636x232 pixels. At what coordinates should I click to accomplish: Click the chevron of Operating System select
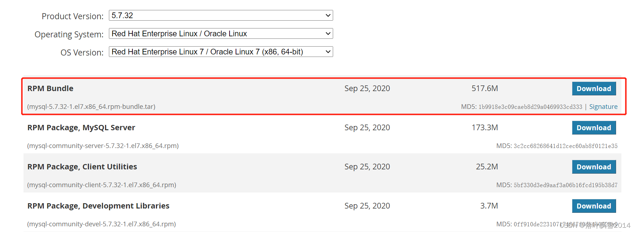click(x=328, y=33)
